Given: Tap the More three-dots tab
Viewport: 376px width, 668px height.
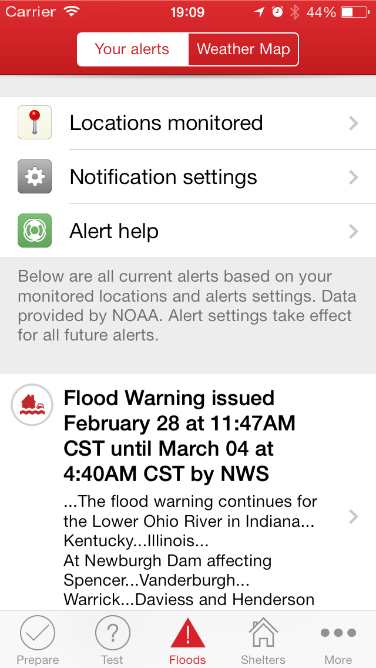Looking at the screenshot, I should (x=338, y=640).
